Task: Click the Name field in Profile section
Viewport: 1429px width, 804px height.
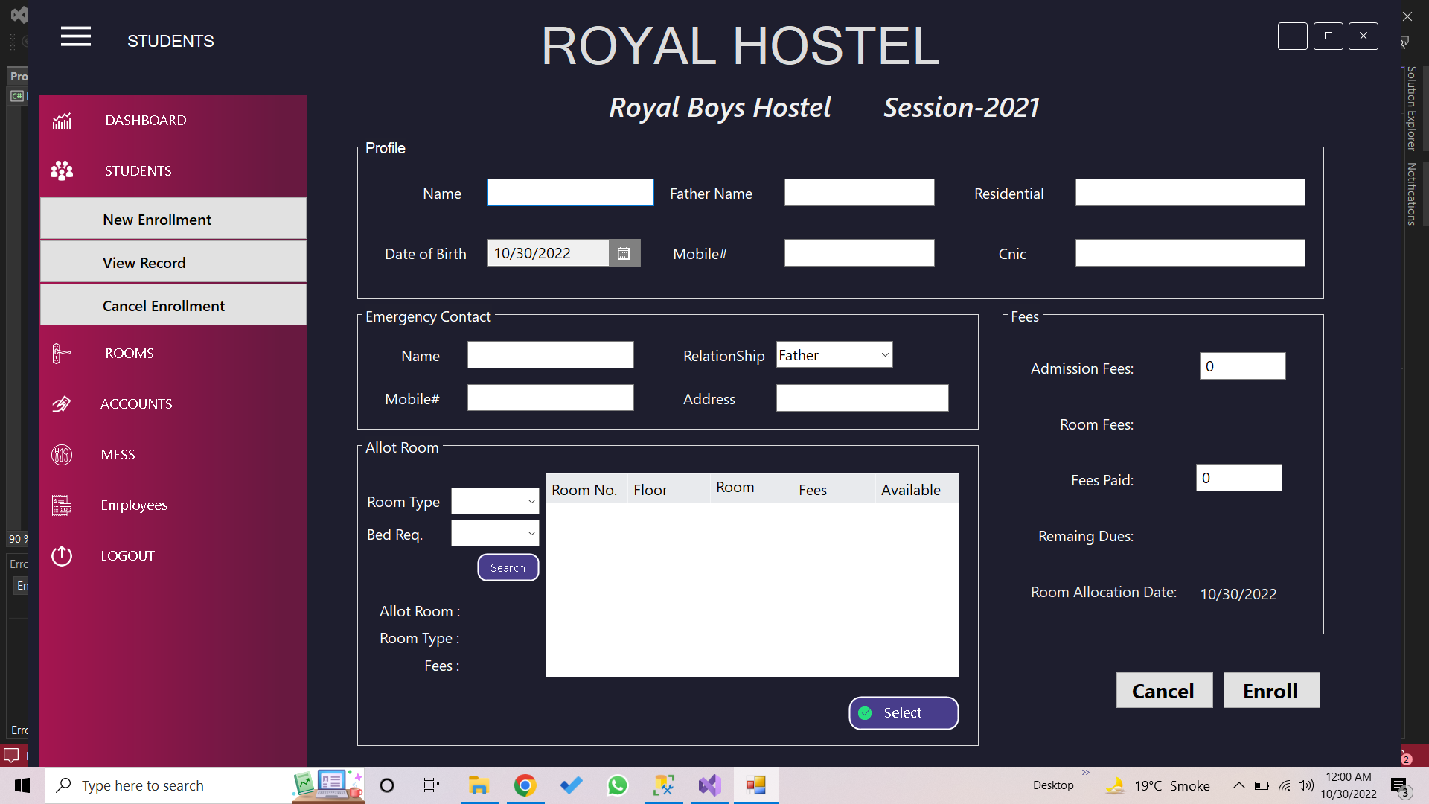Action: [570, 192]
